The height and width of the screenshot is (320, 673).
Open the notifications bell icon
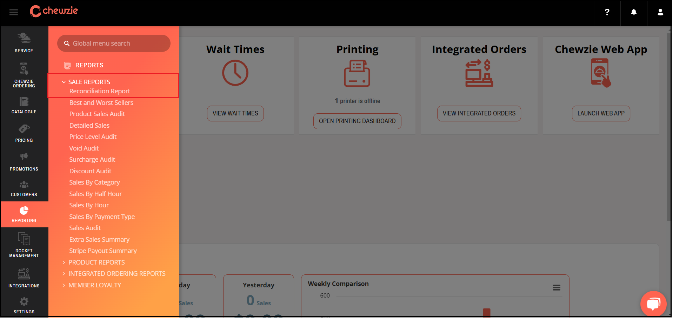pos(633,13)
